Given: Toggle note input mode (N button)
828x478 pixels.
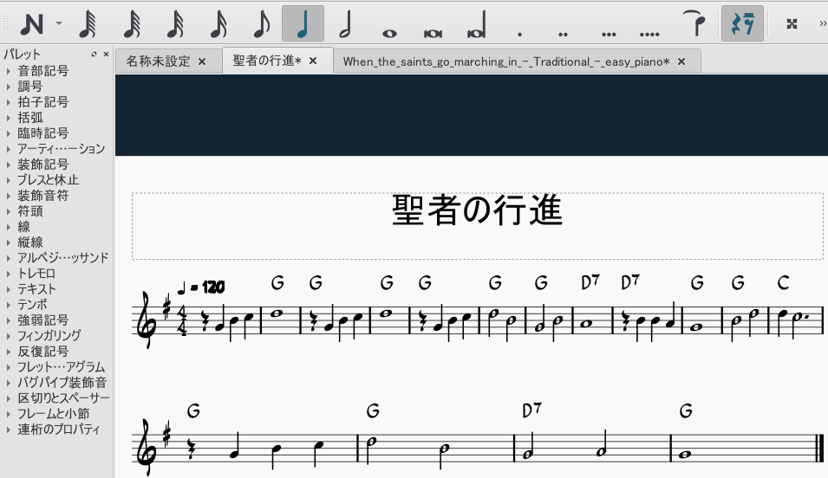Looking at the screenshot, I should click(31, 24).
